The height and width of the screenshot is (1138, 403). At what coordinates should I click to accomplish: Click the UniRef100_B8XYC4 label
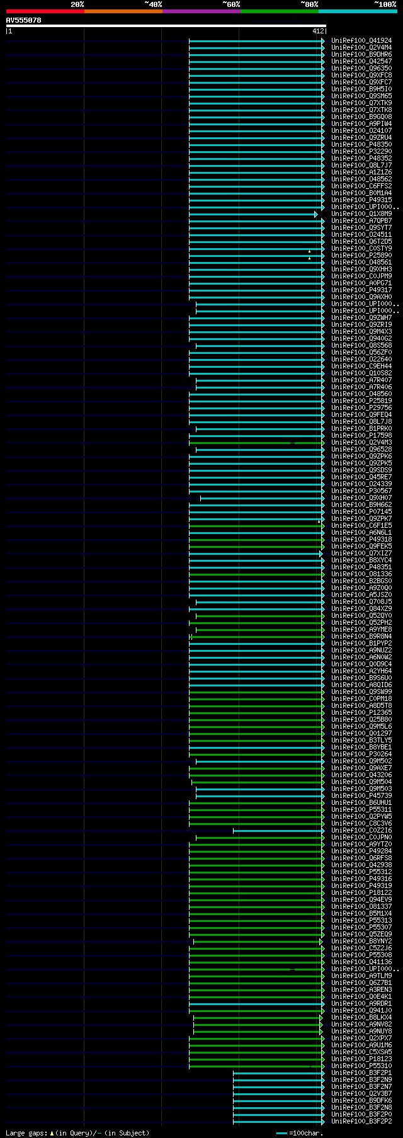coord(361,560)
